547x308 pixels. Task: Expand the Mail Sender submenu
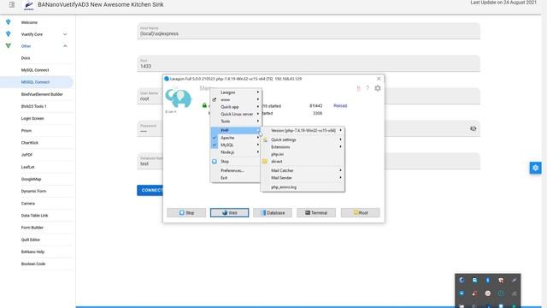point(303,178)
